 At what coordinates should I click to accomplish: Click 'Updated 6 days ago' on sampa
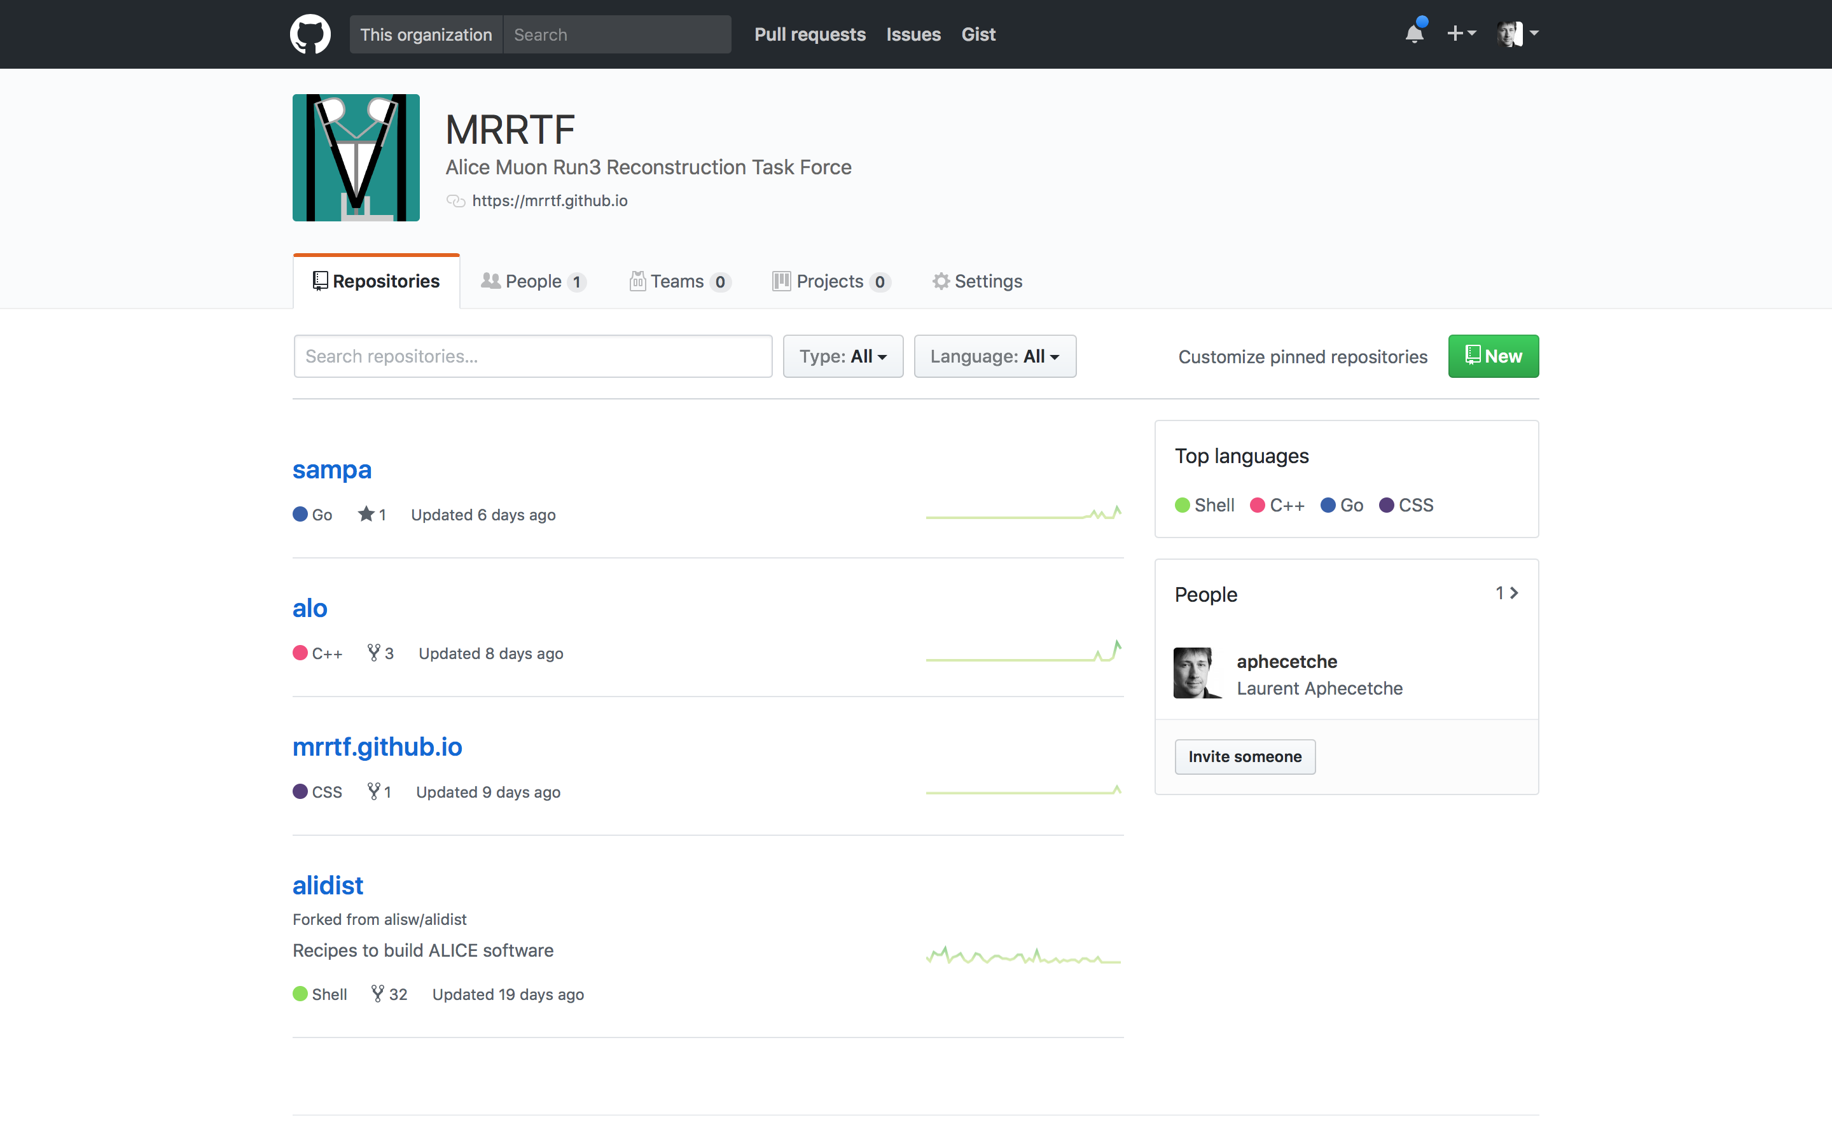(483, 515)
